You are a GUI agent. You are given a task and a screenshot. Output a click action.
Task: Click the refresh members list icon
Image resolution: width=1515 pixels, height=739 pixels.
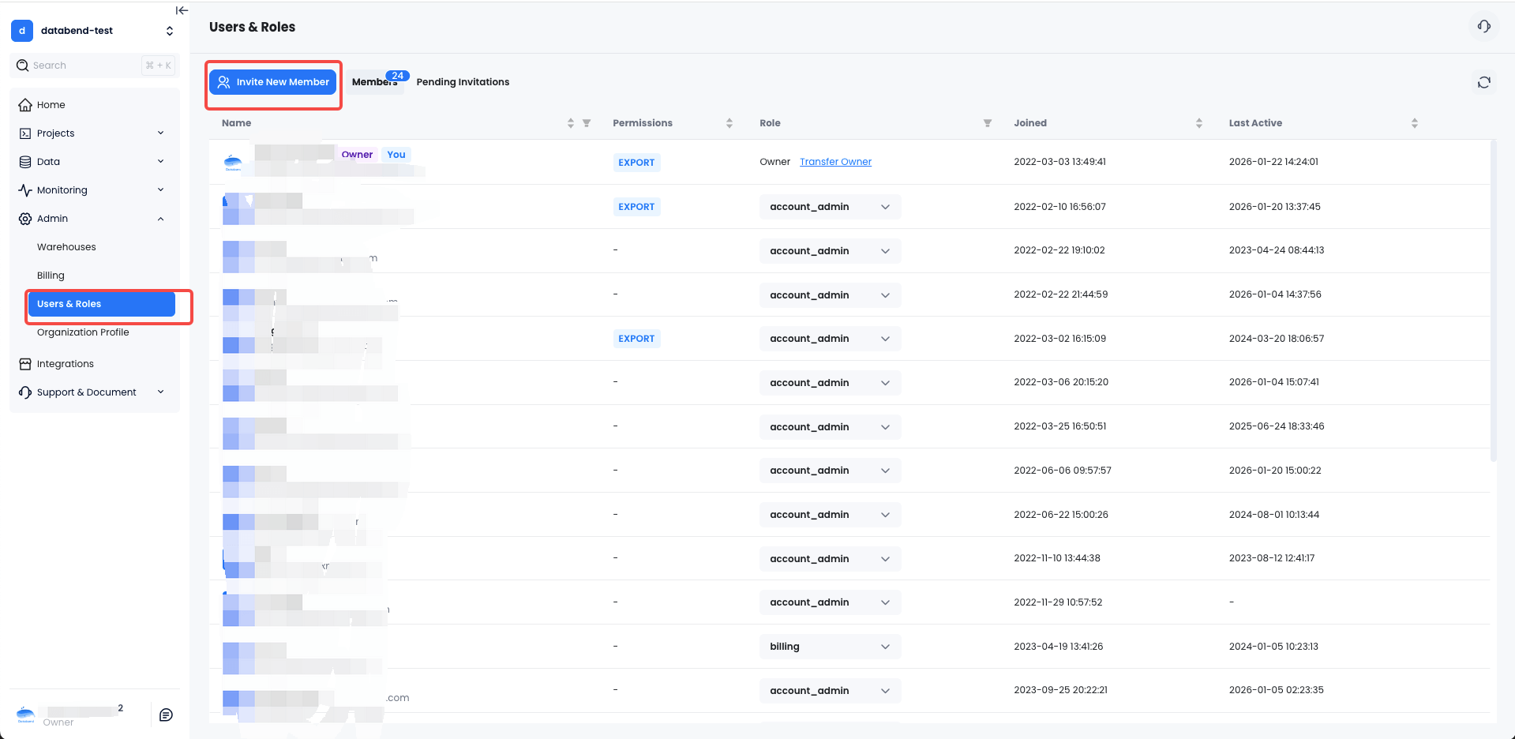1483,82
